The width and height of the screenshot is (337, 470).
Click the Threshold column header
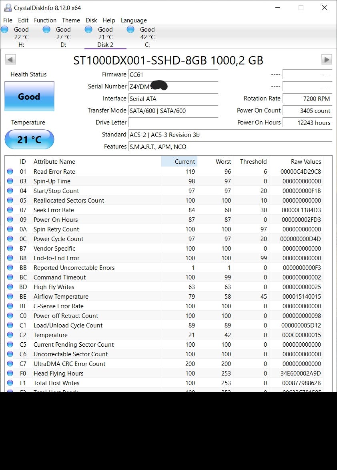click(x=251, y=162)
